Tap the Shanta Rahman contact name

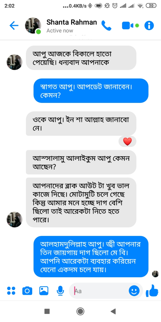point(71,22)
